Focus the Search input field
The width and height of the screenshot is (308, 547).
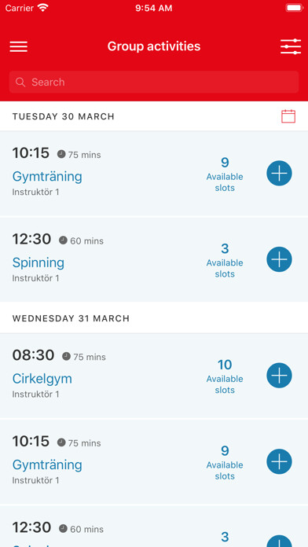(154, 82)
